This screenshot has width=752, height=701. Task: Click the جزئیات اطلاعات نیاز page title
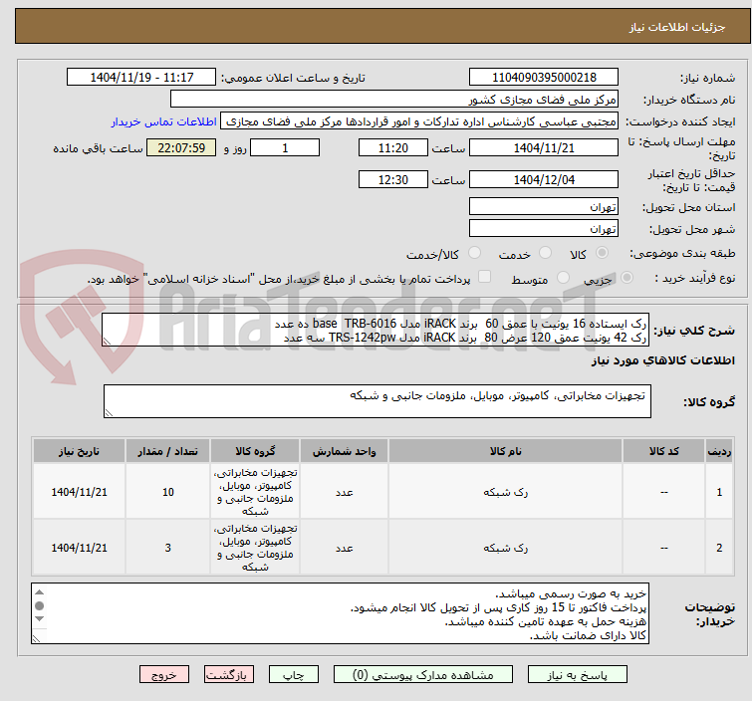(676, 27)
